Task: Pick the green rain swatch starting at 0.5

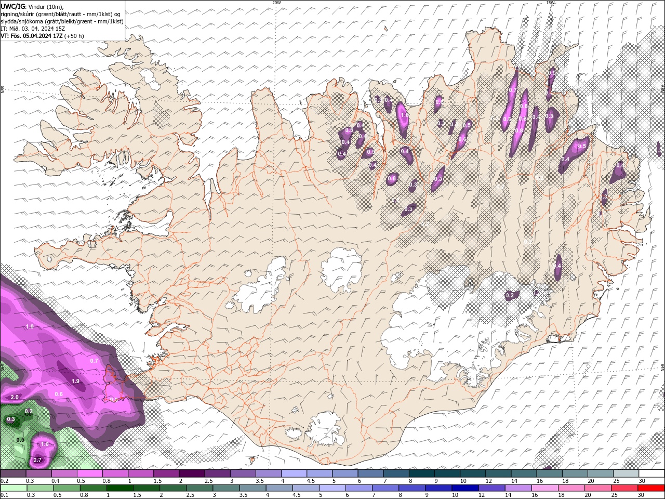Action: (66, 488)
